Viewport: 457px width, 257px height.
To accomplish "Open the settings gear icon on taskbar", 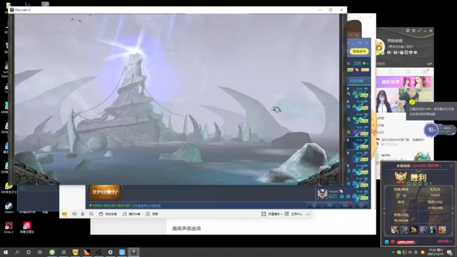I will [110, 252].
